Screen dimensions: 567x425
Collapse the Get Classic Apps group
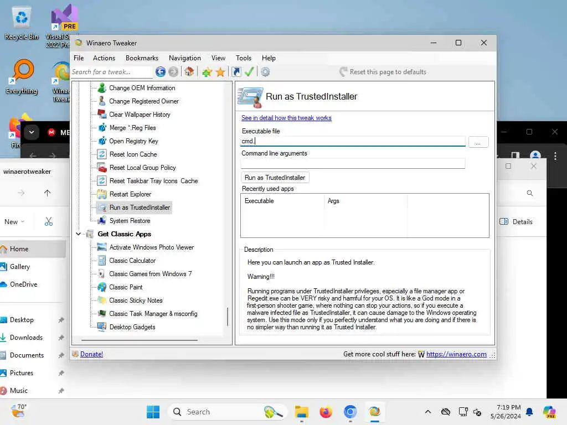point(78,234)
